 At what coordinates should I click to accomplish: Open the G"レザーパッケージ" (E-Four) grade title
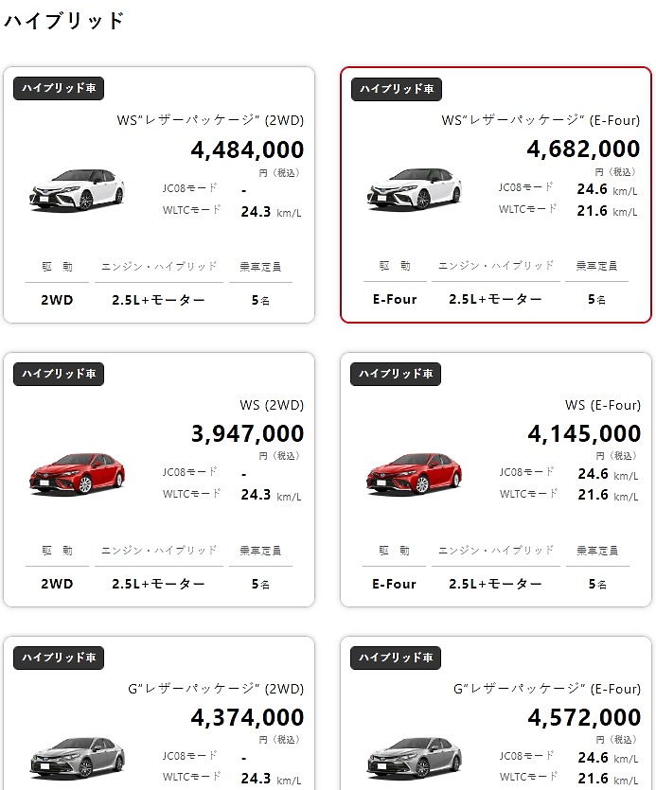(546, 689)
